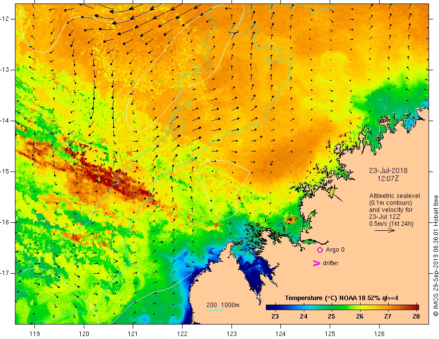Click the cyan 200m depth contour legend line
This screenshot has width=439, height=339.
[215, 310]
